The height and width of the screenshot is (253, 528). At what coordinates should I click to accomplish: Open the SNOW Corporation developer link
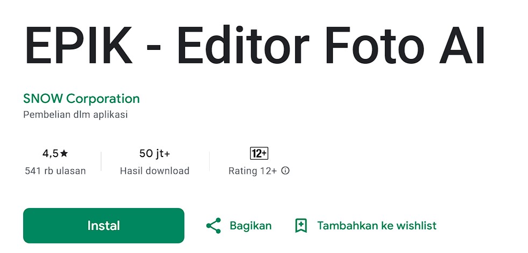pos(81,99)
